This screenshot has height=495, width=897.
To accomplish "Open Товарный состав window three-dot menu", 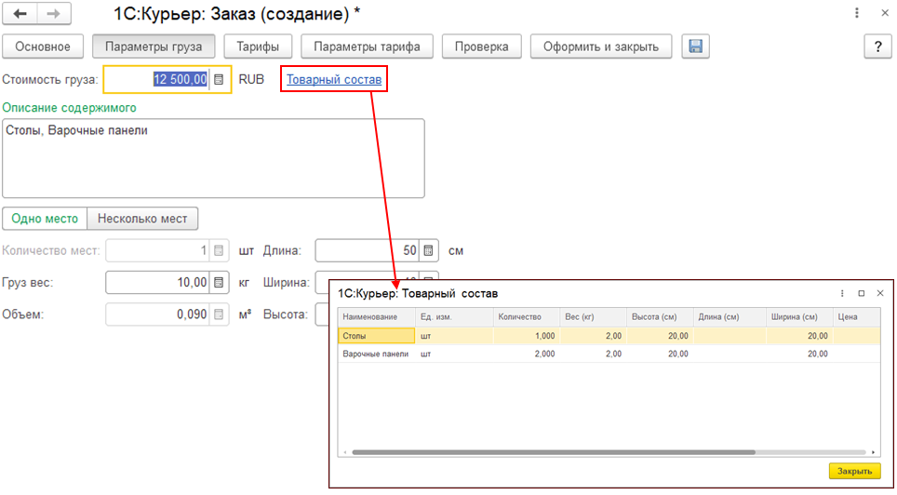I will [x=842, y=294].
